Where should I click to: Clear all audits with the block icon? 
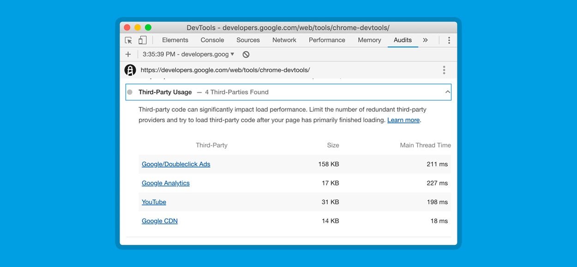[246, 54]
